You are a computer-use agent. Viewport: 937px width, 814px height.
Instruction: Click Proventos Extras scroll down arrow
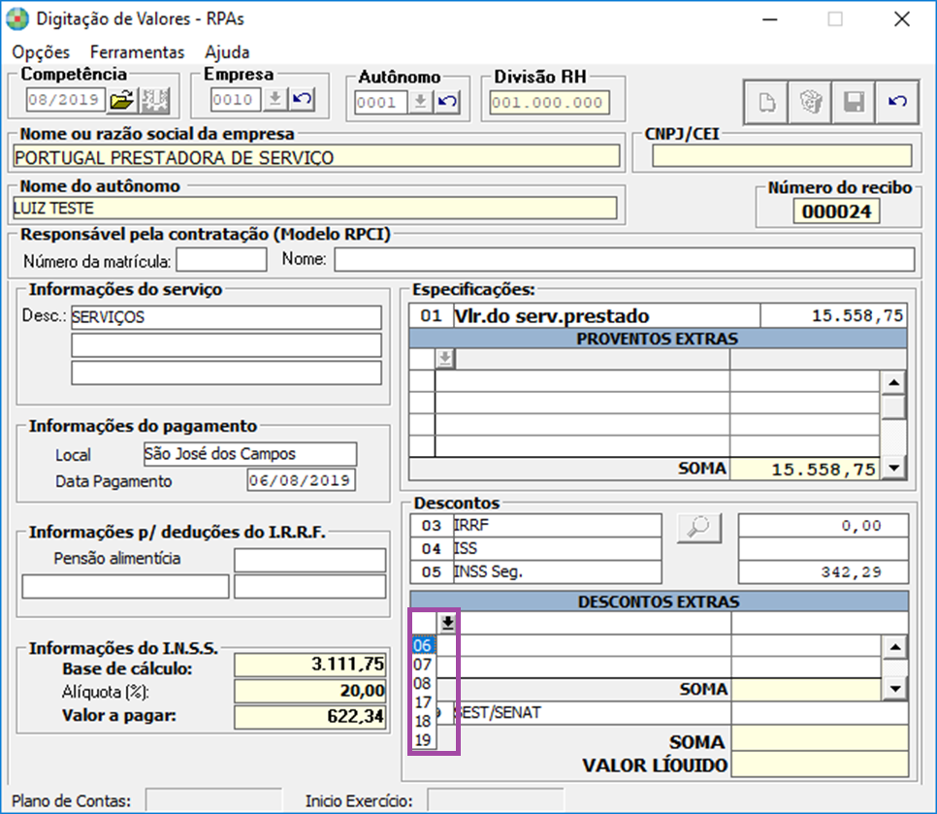[x=894, y=468]
